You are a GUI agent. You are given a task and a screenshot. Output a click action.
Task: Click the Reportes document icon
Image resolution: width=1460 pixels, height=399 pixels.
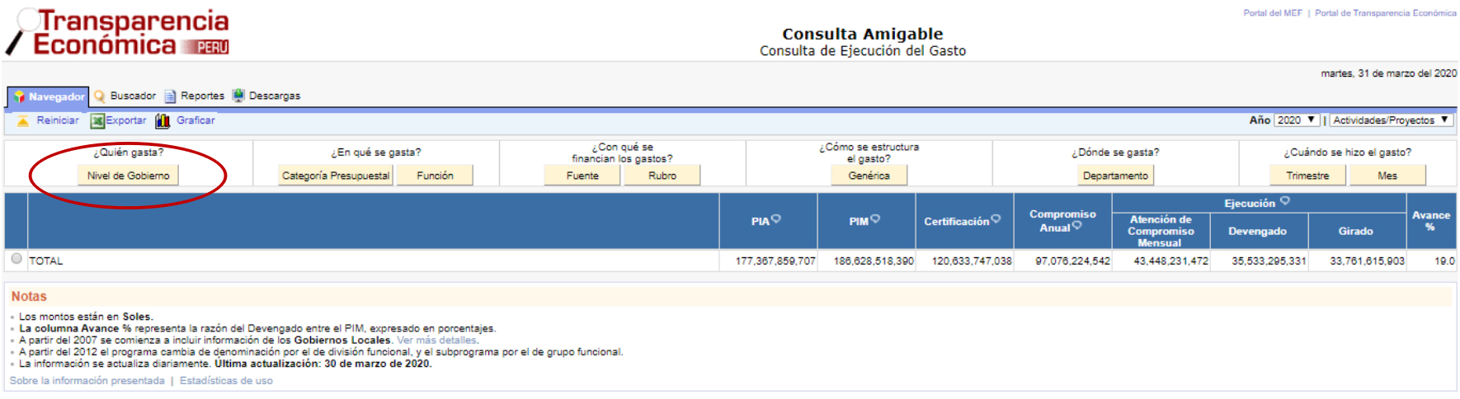tap(170, 96)
